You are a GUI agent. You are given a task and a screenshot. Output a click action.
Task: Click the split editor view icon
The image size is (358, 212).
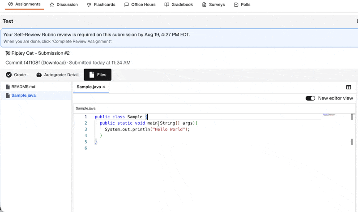[349, 87]
